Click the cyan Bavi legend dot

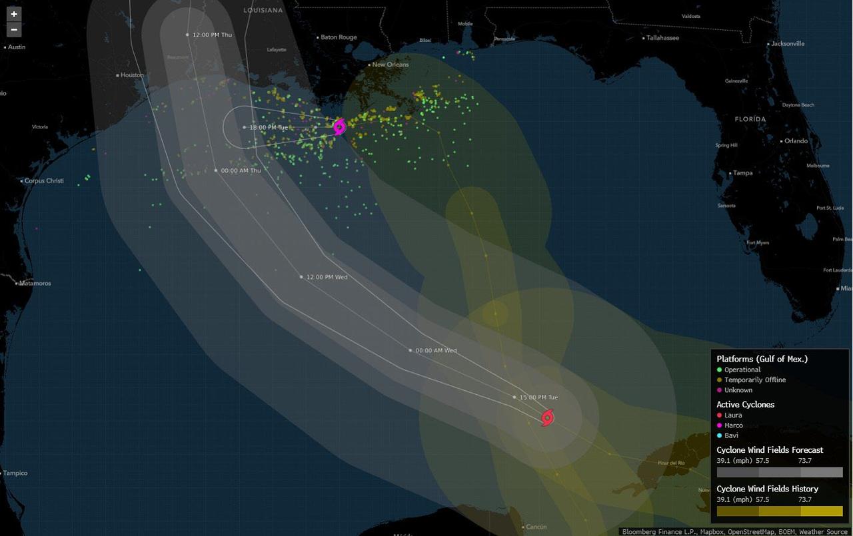pyautogui.click(x=720, y=435)
